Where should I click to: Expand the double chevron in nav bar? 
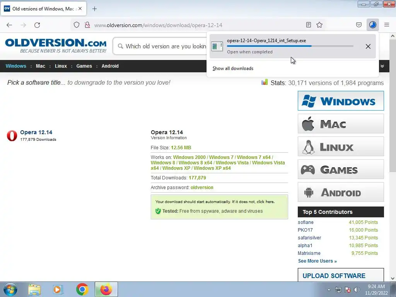click(x=382, y=66)
